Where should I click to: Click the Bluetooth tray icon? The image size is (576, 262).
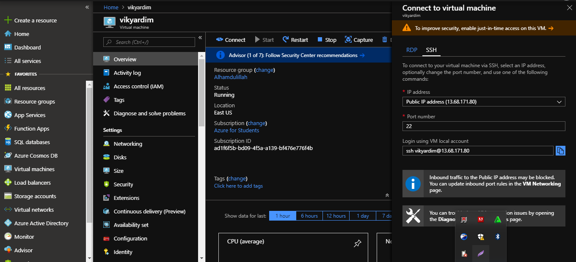(x=498, y=237)
